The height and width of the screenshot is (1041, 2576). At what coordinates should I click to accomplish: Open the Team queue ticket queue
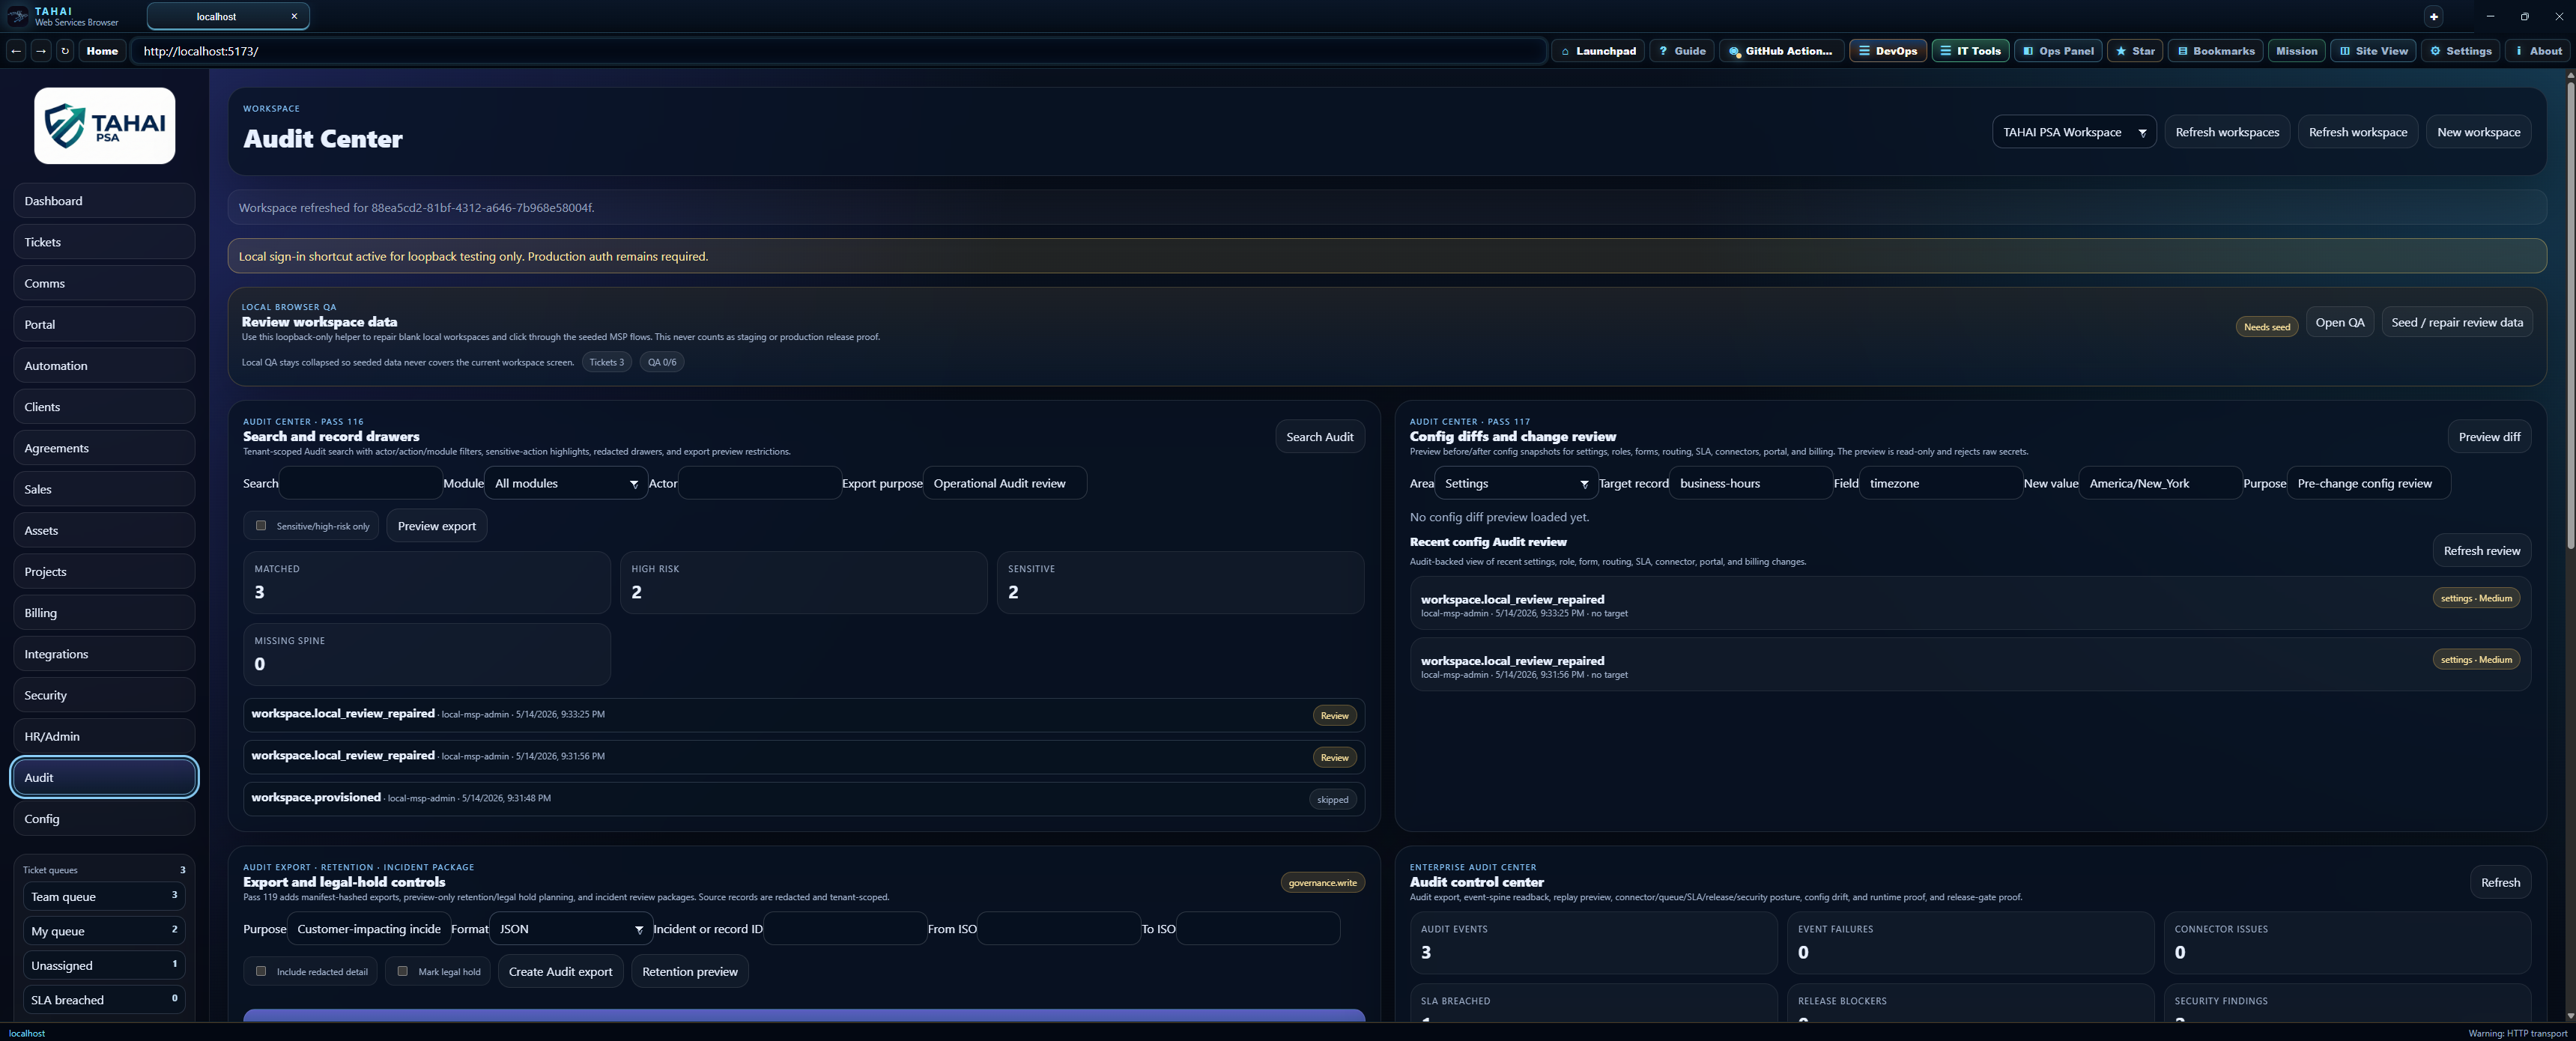click(x=104, y=897)
